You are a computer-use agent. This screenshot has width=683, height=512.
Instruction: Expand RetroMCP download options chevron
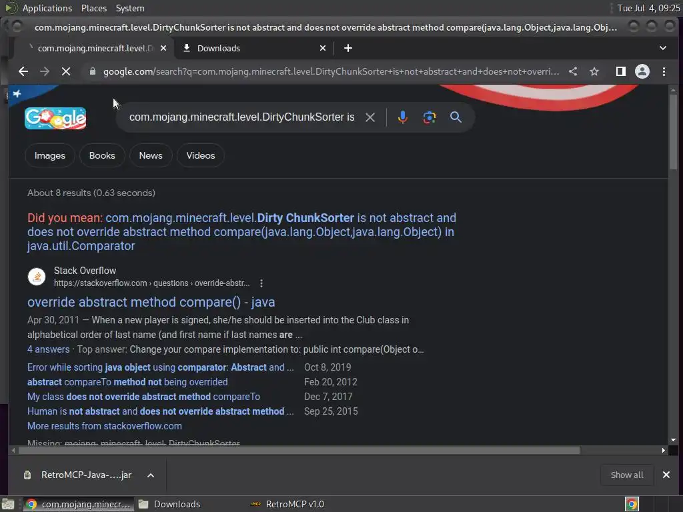coord(150,475)
